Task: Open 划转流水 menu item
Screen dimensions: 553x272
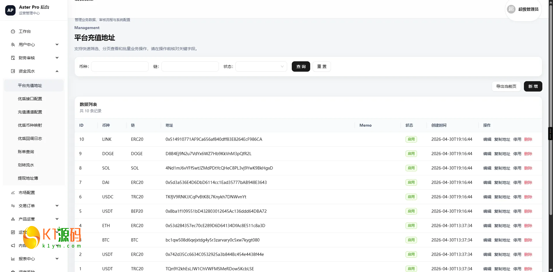Action: (x=34, y=165)
